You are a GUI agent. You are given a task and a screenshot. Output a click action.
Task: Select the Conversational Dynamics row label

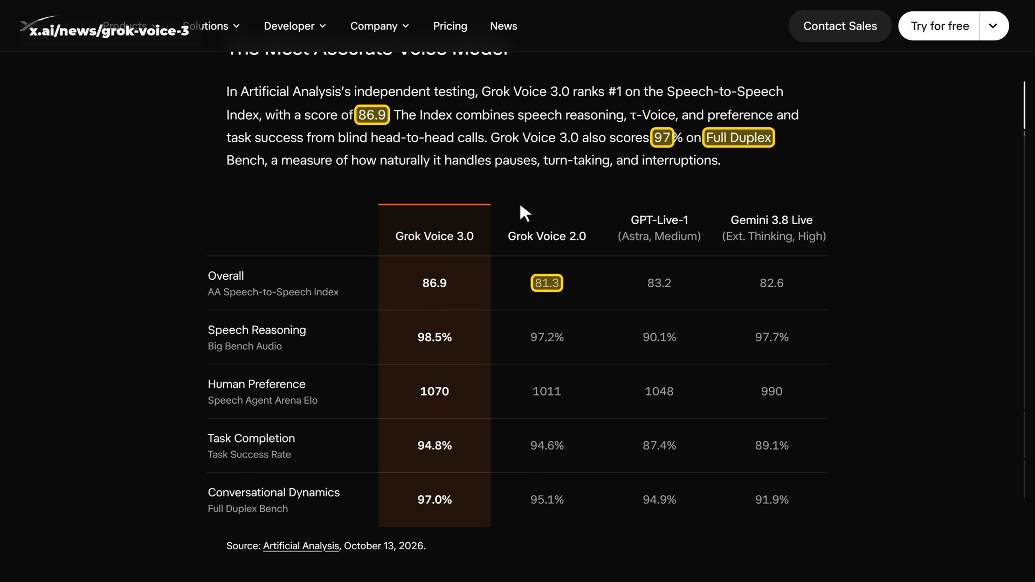274,493
